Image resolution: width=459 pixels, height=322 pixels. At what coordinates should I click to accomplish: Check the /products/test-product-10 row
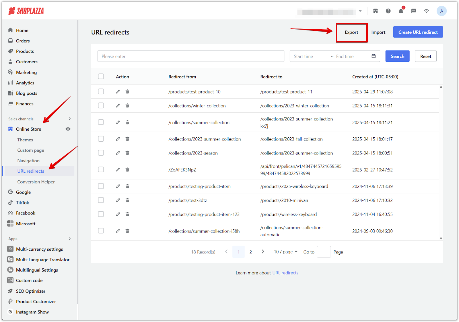point(101,91)
